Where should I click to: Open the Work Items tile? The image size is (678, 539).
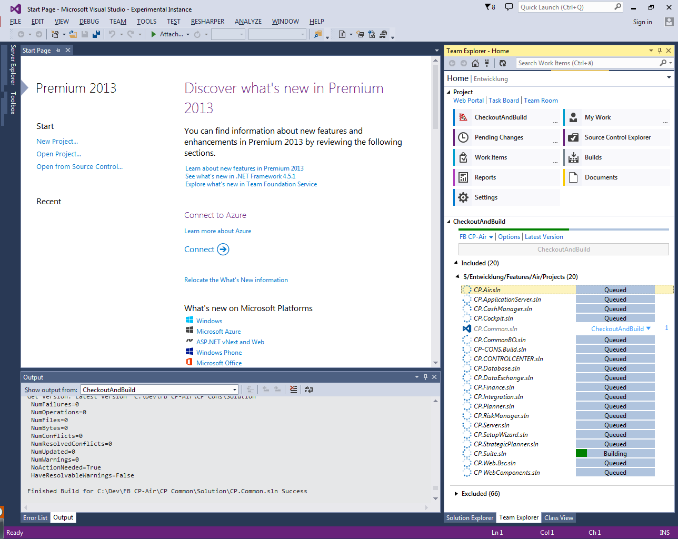coord(506,157)
